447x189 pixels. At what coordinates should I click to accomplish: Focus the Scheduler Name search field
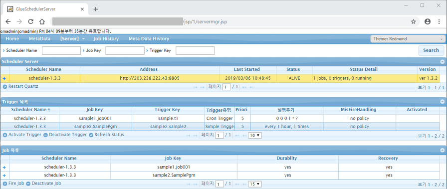(61, 51)
